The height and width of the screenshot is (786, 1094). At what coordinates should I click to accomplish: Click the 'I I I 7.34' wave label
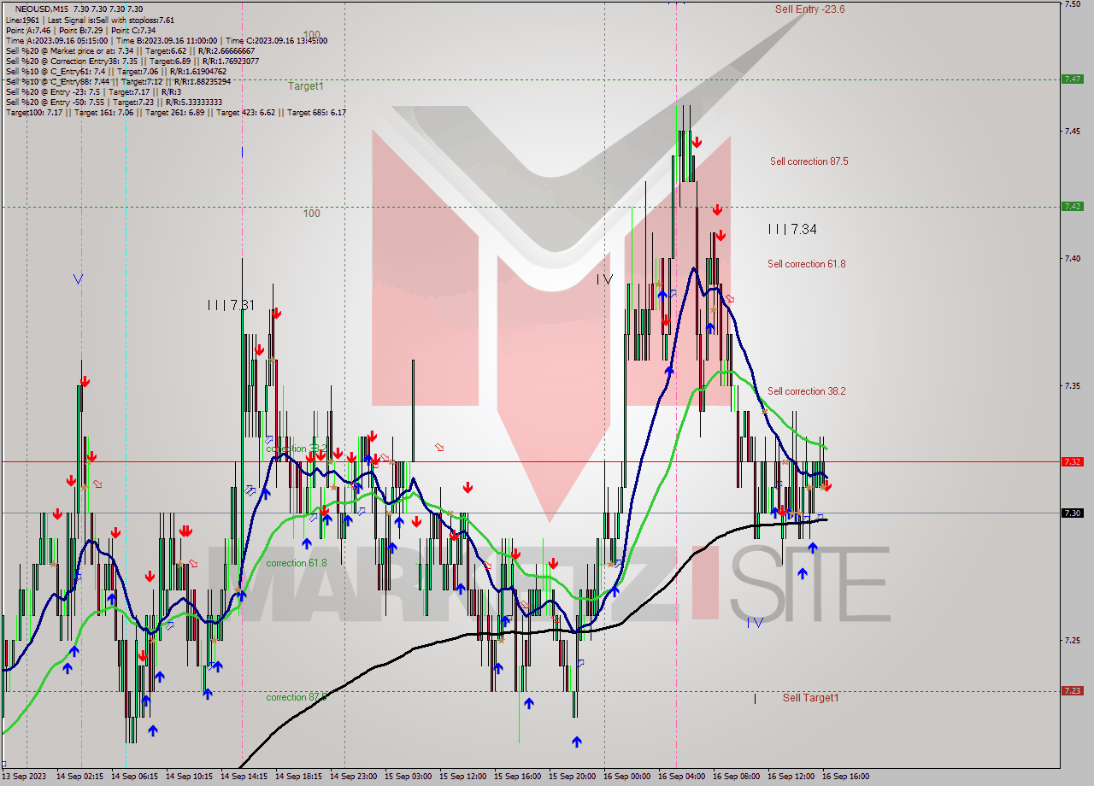[792, 229]
